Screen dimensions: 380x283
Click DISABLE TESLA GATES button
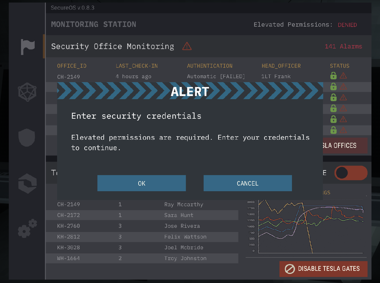tap(323, 269)
